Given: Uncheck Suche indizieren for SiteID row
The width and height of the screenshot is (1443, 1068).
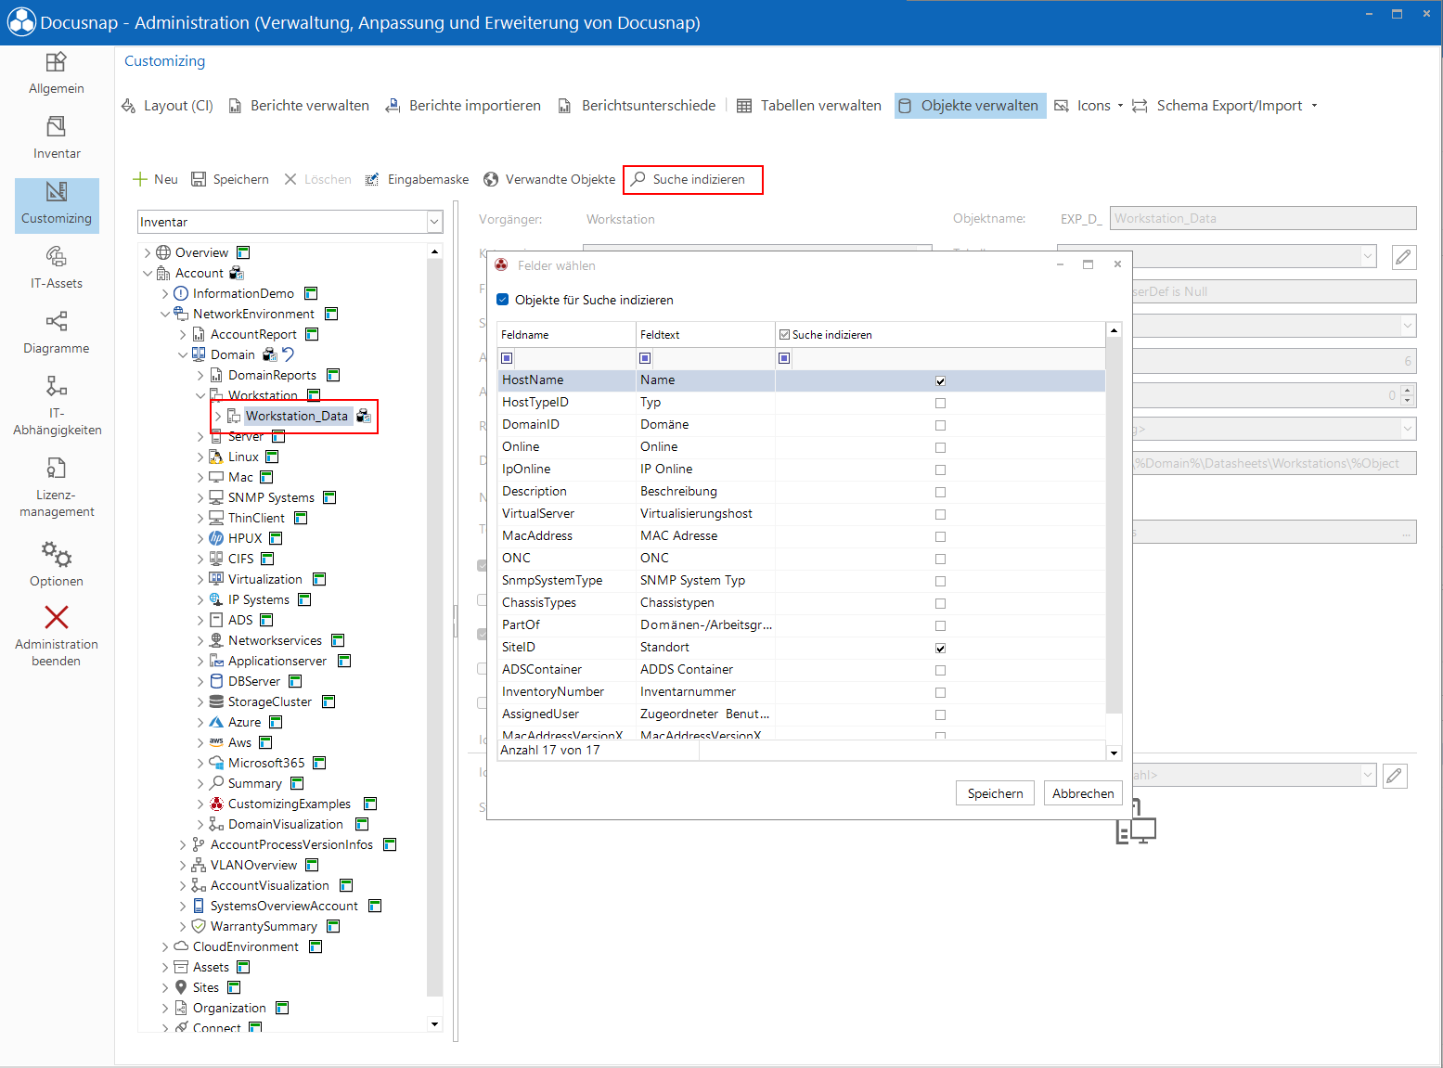Looking at the screenshot, I should pyautogui.click(x=940, y=648).
